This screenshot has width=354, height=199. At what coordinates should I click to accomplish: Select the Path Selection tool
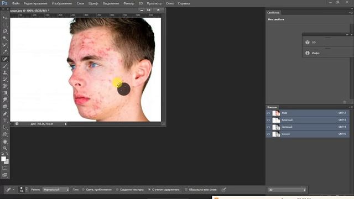point(5,128)
